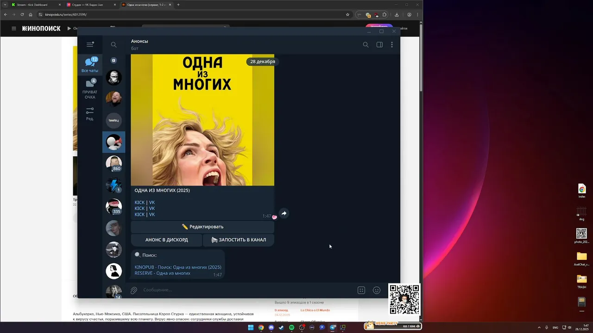Forward the announcement message with the arrow icon

coord(284,213)
